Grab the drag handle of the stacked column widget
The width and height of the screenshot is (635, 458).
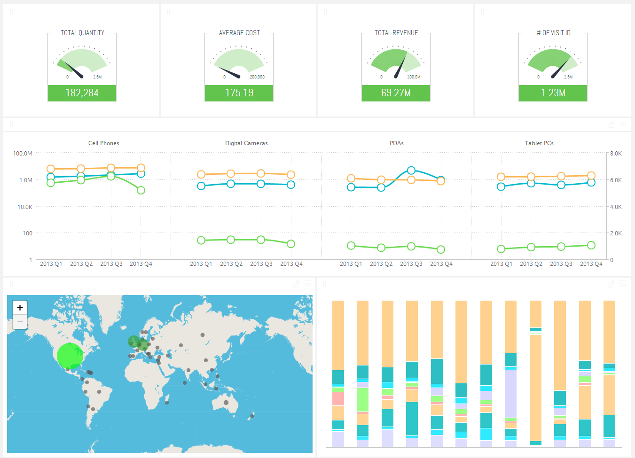pyautogui.click(x=325, y=284)
